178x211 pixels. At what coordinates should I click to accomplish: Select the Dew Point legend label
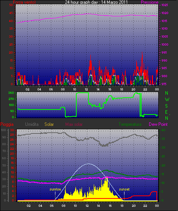click(x=158, y=124)
